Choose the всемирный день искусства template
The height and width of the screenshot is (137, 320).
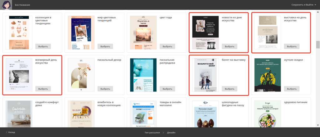tap(43, 89)
